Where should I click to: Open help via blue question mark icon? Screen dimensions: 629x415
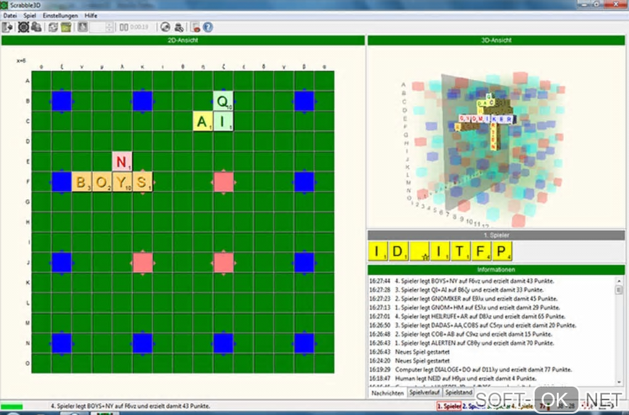208,27
